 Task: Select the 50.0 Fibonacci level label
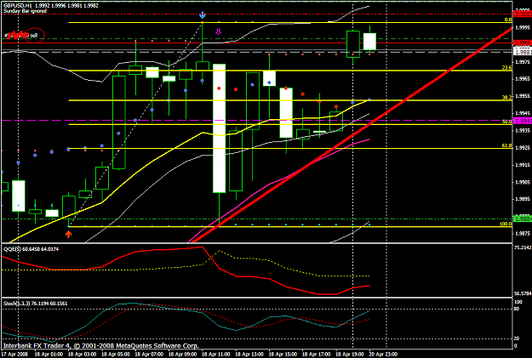point(507,122)
